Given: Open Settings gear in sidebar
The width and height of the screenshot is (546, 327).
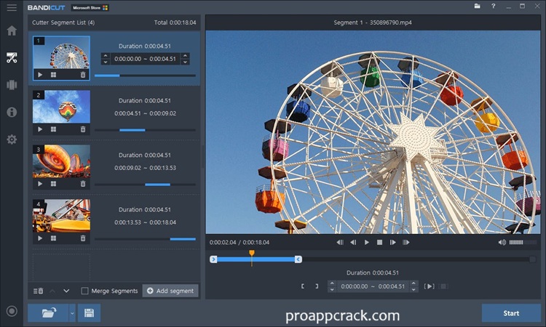Looking at the screenshot, I should click(12, 139).
